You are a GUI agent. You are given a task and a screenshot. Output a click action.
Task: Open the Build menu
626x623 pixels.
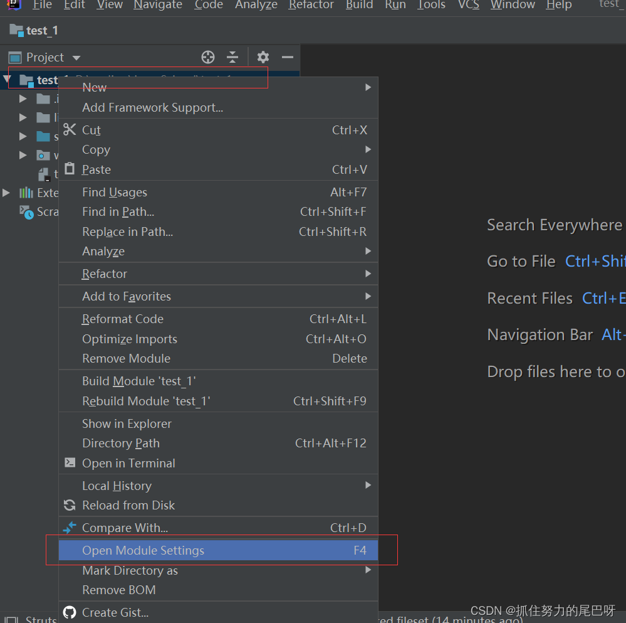[x=359, y=5]
